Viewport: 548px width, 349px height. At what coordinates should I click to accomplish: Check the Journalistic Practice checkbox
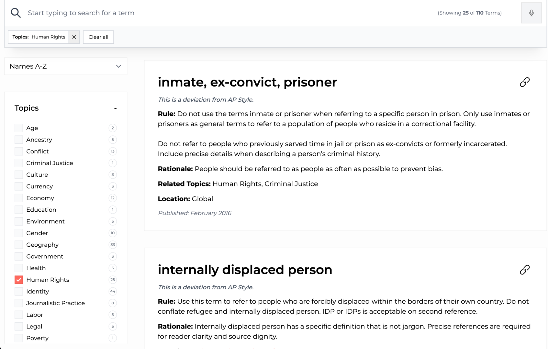(x=19, y=303)
